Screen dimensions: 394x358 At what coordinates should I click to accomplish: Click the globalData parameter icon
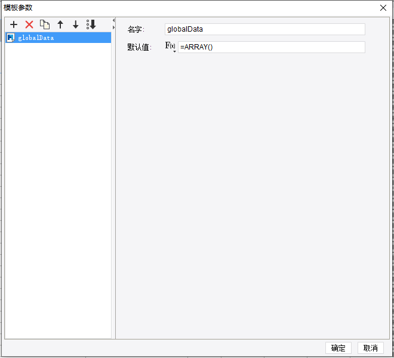(x=11, y=38)
